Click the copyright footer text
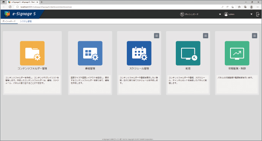Image resolution: width=262 pixels, height=141 pixels. pos(128,139)
